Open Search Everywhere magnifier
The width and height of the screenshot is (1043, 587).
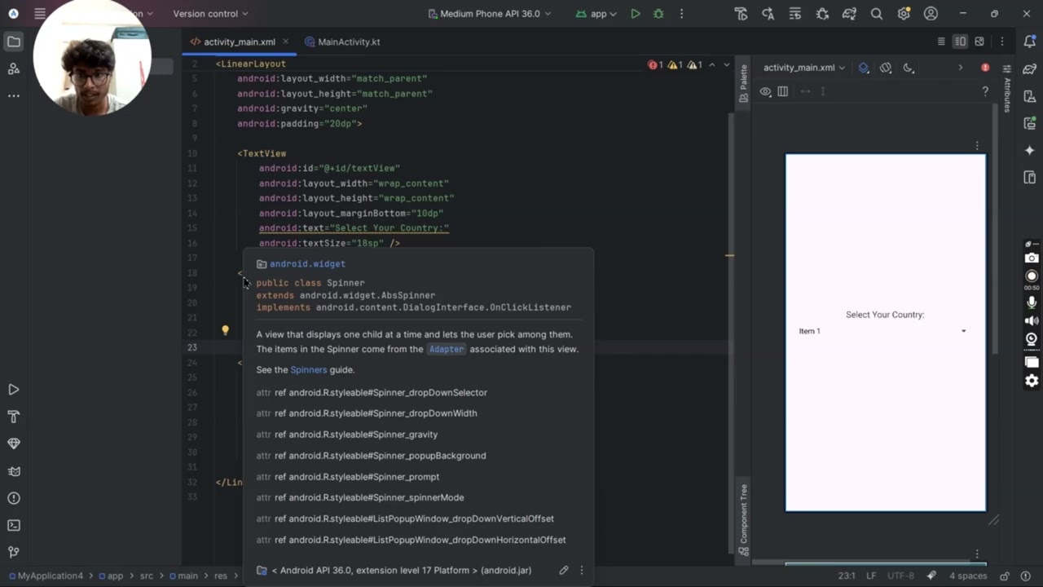point(876,14)
